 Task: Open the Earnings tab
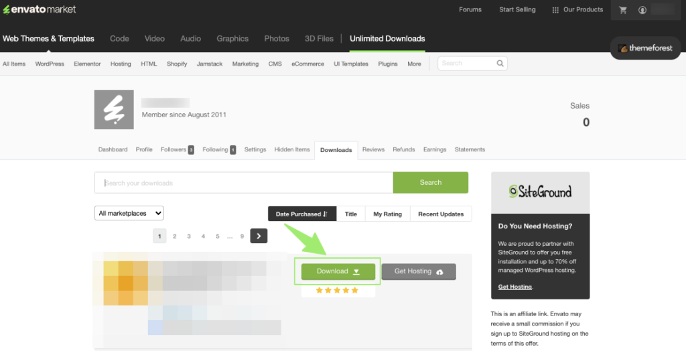435,149
